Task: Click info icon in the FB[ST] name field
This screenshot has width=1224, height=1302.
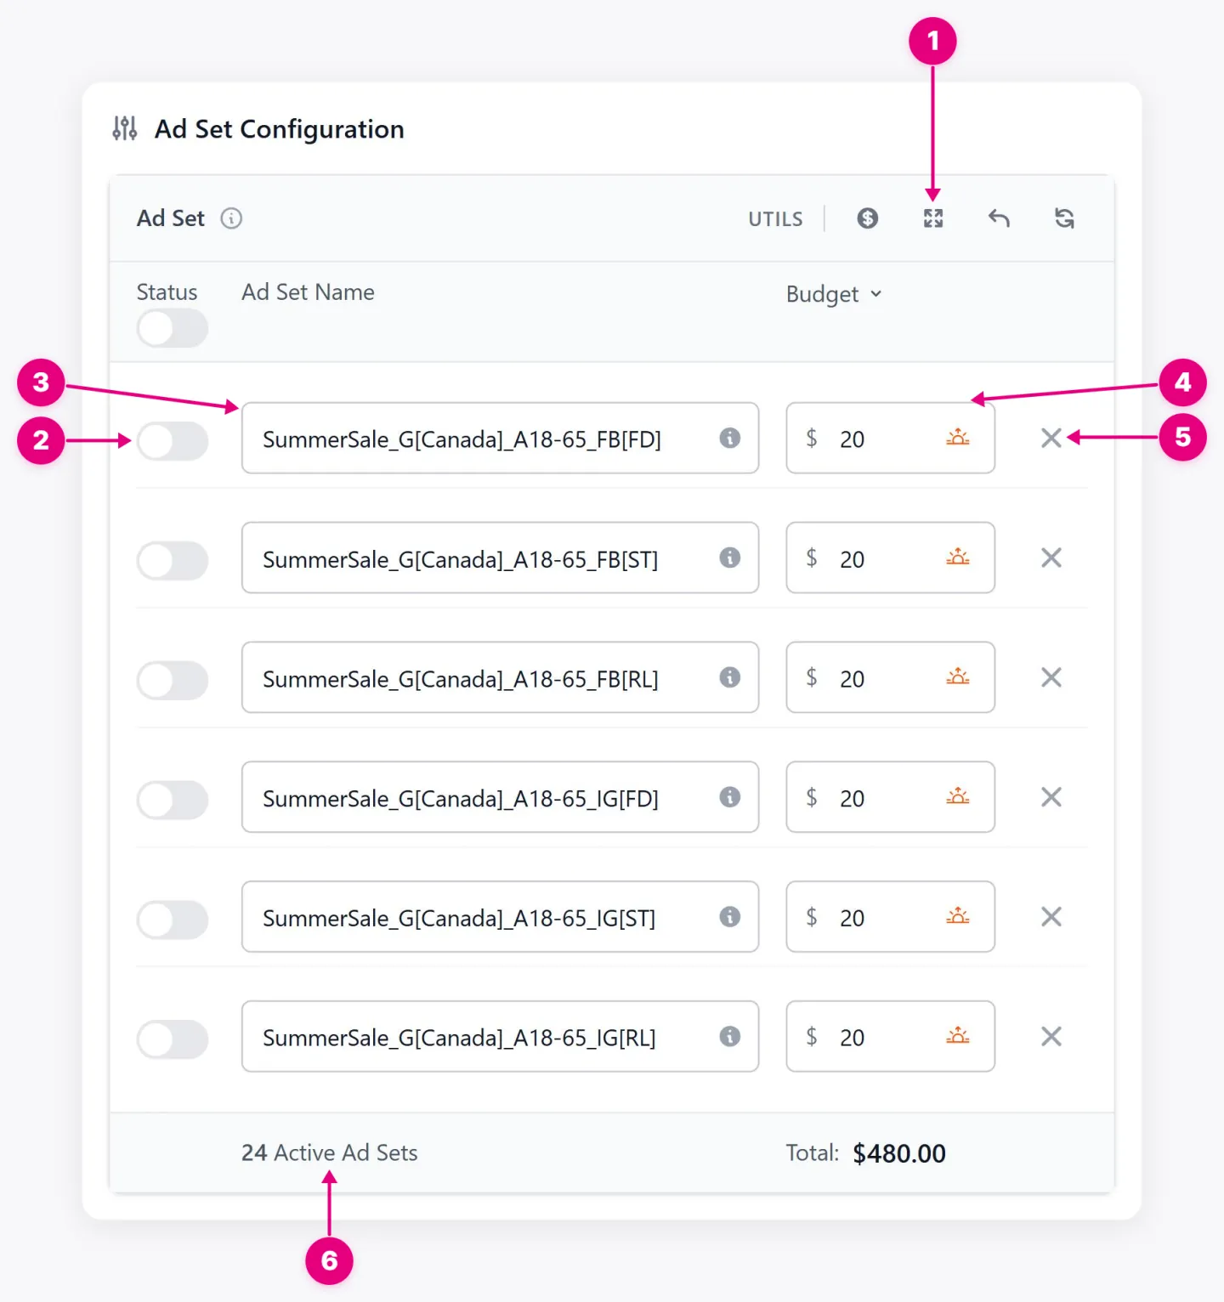Action: pos(729,558)
